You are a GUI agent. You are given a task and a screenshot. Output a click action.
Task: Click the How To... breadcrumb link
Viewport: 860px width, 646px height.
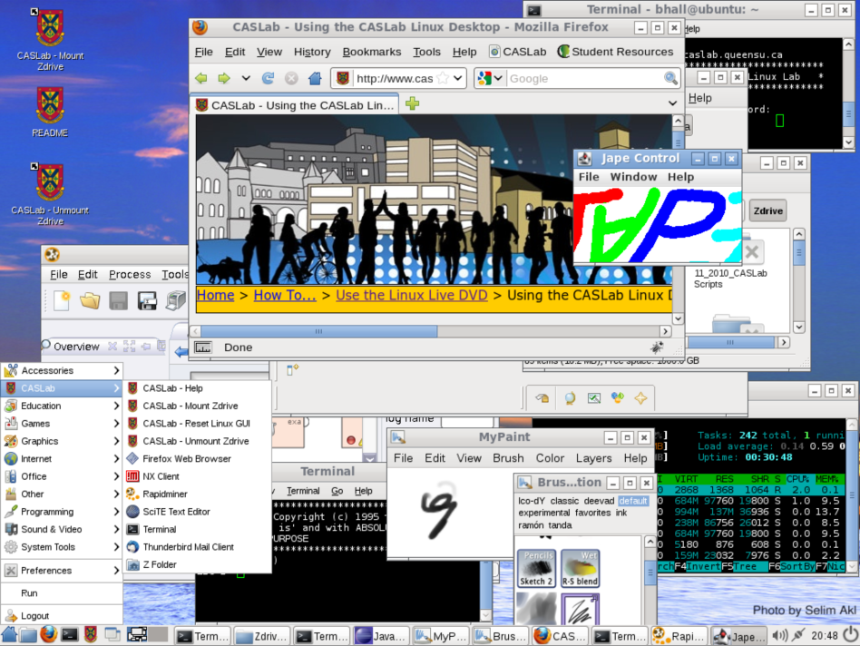point(285,295)
